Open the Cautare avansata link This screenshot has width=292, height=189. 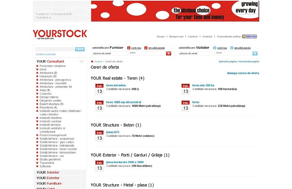coord(46,54)
